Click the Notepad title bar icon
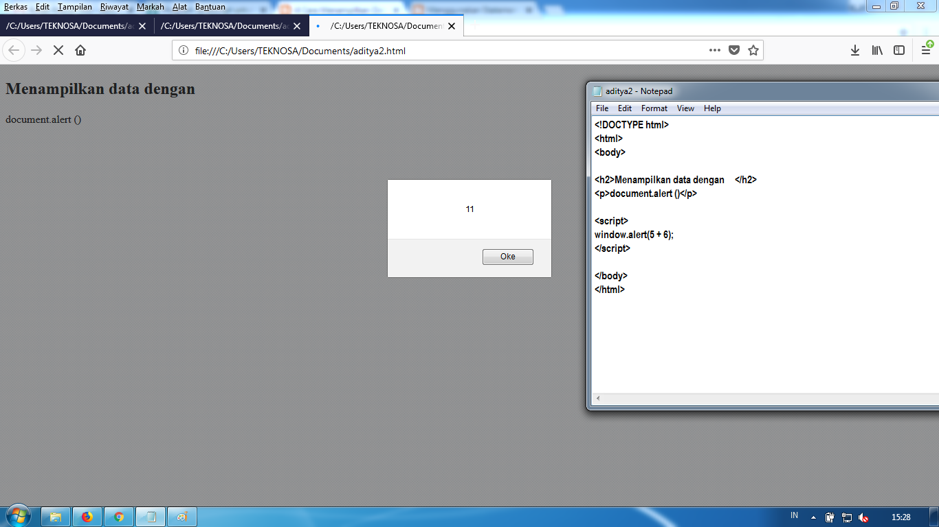 coord(597,91)
